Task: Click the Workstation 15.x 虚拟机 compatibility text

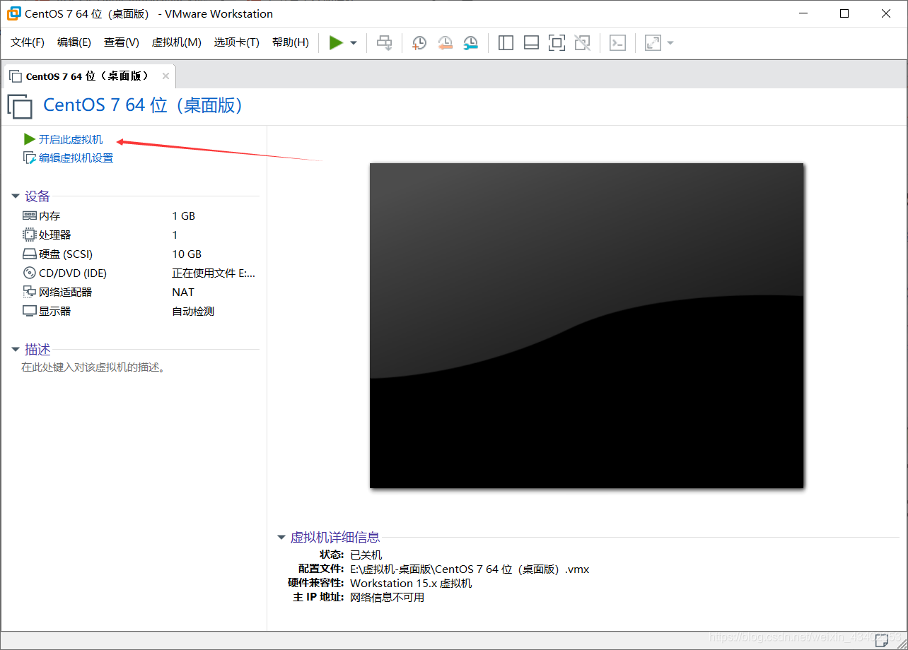Action: (411, 584)
